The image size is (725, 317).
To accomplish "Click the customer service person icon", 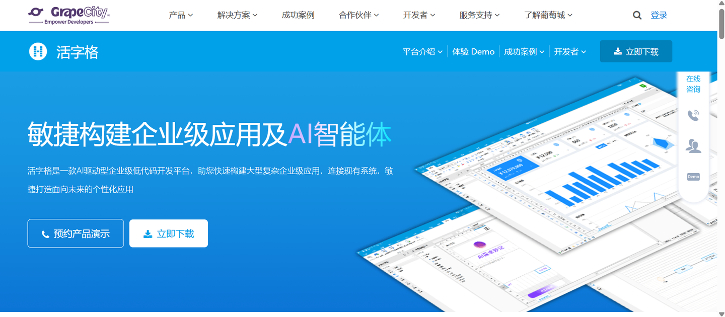I will pos(693,146).
